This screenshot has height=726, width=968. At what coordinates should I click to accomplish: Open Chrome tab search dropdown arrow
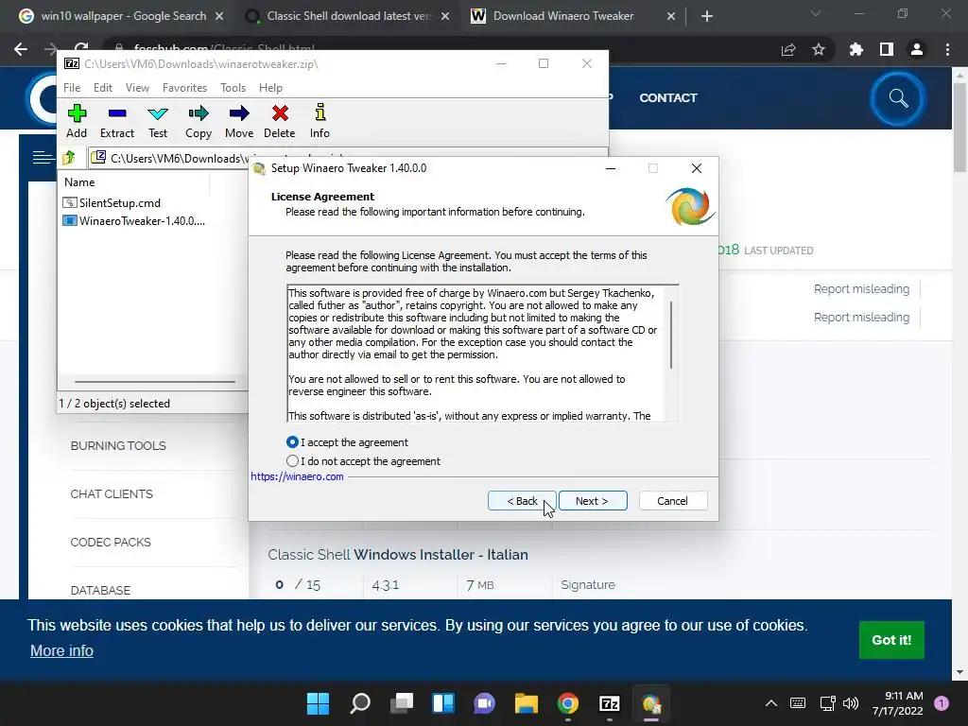coord(816,13)
